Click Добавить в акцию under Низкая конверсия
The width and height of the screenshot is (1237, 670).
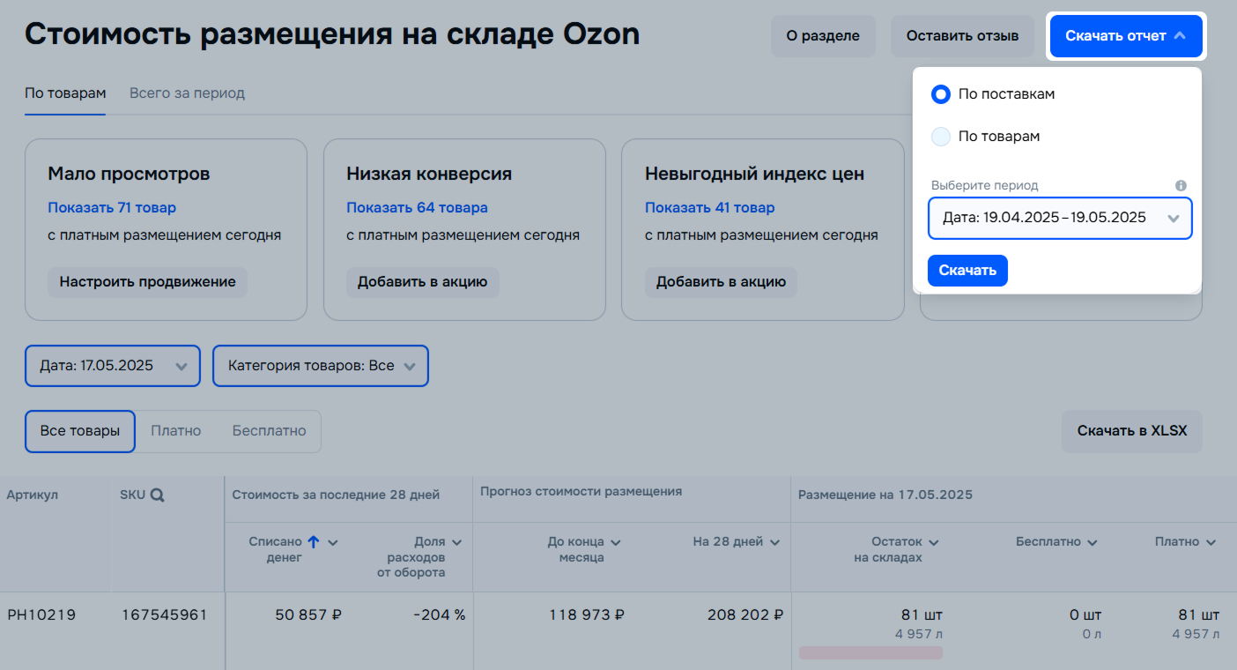tap(422, 282)
